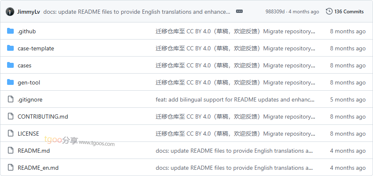Click the commit history clock icon

point(329,12)
